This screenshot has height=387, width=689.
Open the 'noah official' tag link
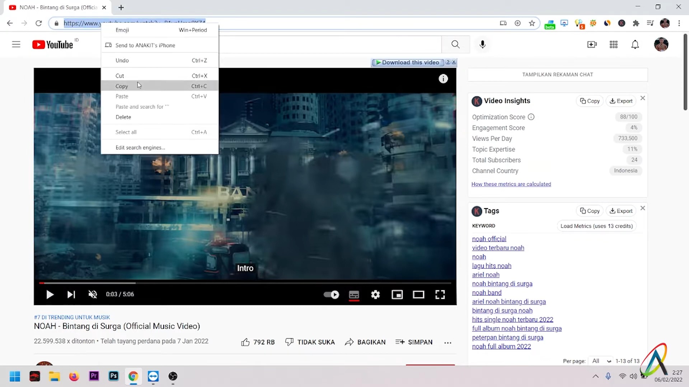489,239
